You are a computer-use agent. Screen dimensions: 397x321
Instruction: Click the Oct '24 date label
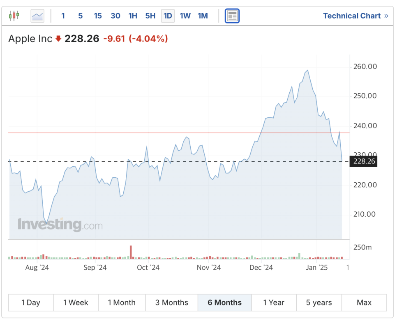click(x=148, y=268)
